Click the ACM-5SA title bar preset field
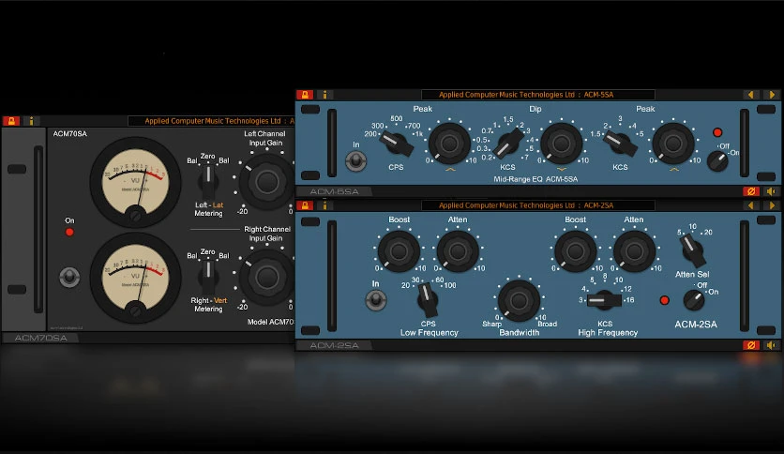Viewport: 784px width, 454px height. 538,95
